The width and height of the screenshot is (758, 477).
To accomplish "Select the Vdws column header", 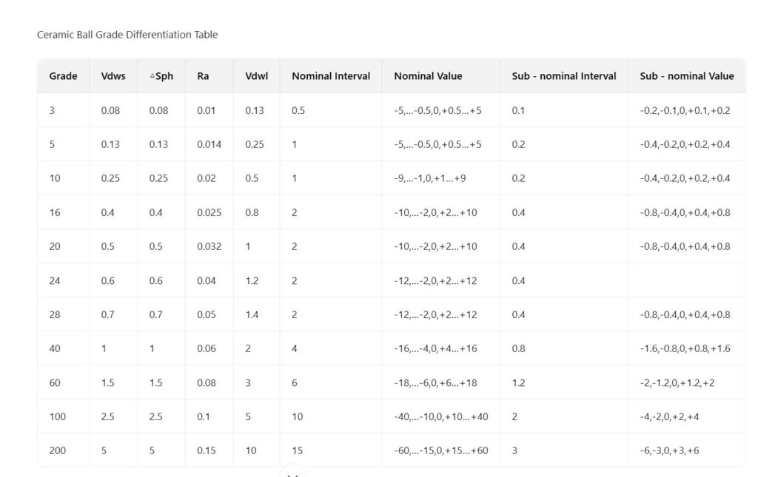I will click(x=113, y=76).
